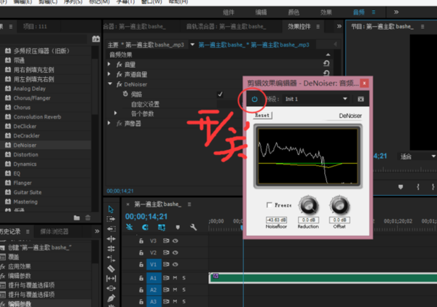Viewport: 437px width, 307px height.
Task: Open the 适合 zoom level dropdown
Action: (417, 156)
